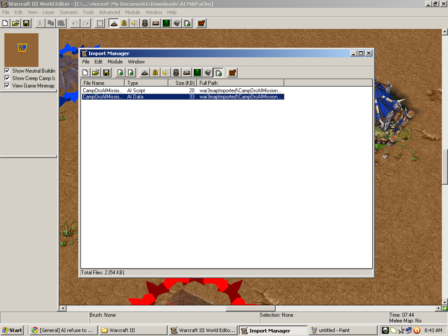The height and width of the screenshot is (336, 448).
Task: Click Export File icon in Import Manager
Action: [x=131, y=73]
